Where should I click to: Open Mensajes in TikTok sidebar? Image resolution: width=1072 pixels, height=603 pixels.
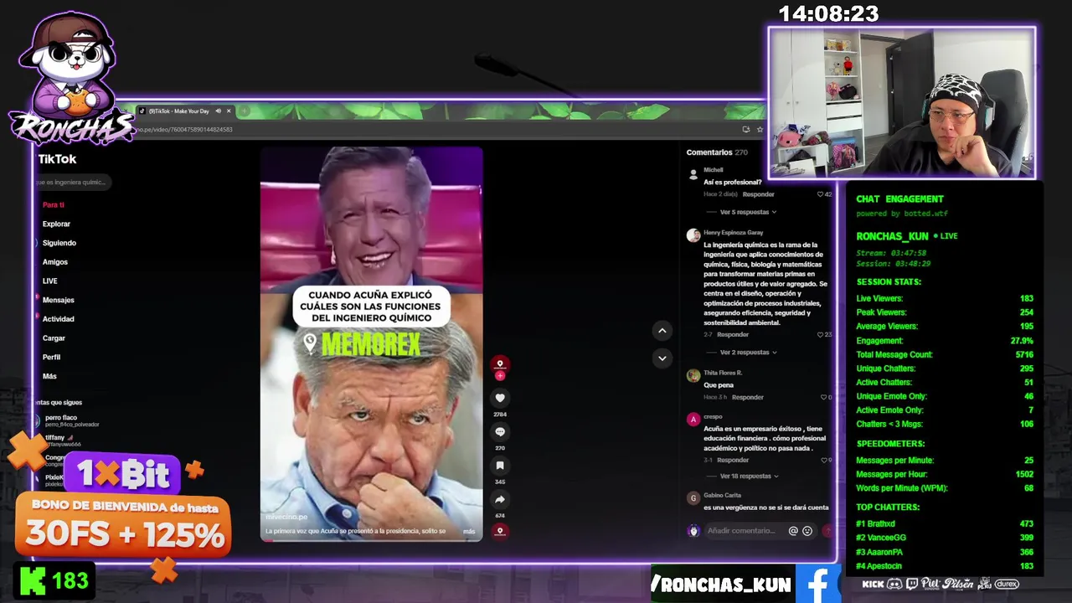point(59,300)
